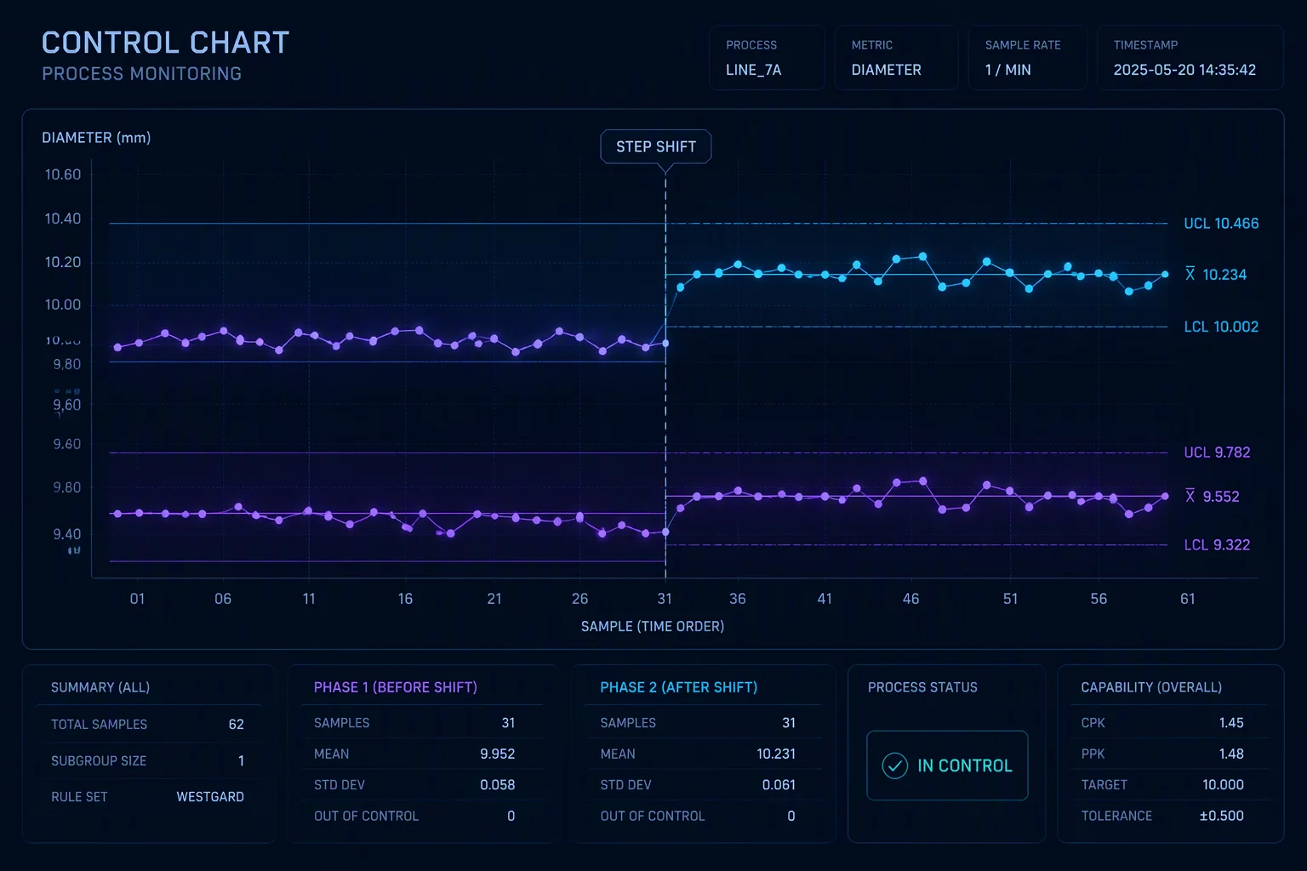Select Phase 2 std dev value 0.061
Screen dimensions: 1307x871
[779, 785]
